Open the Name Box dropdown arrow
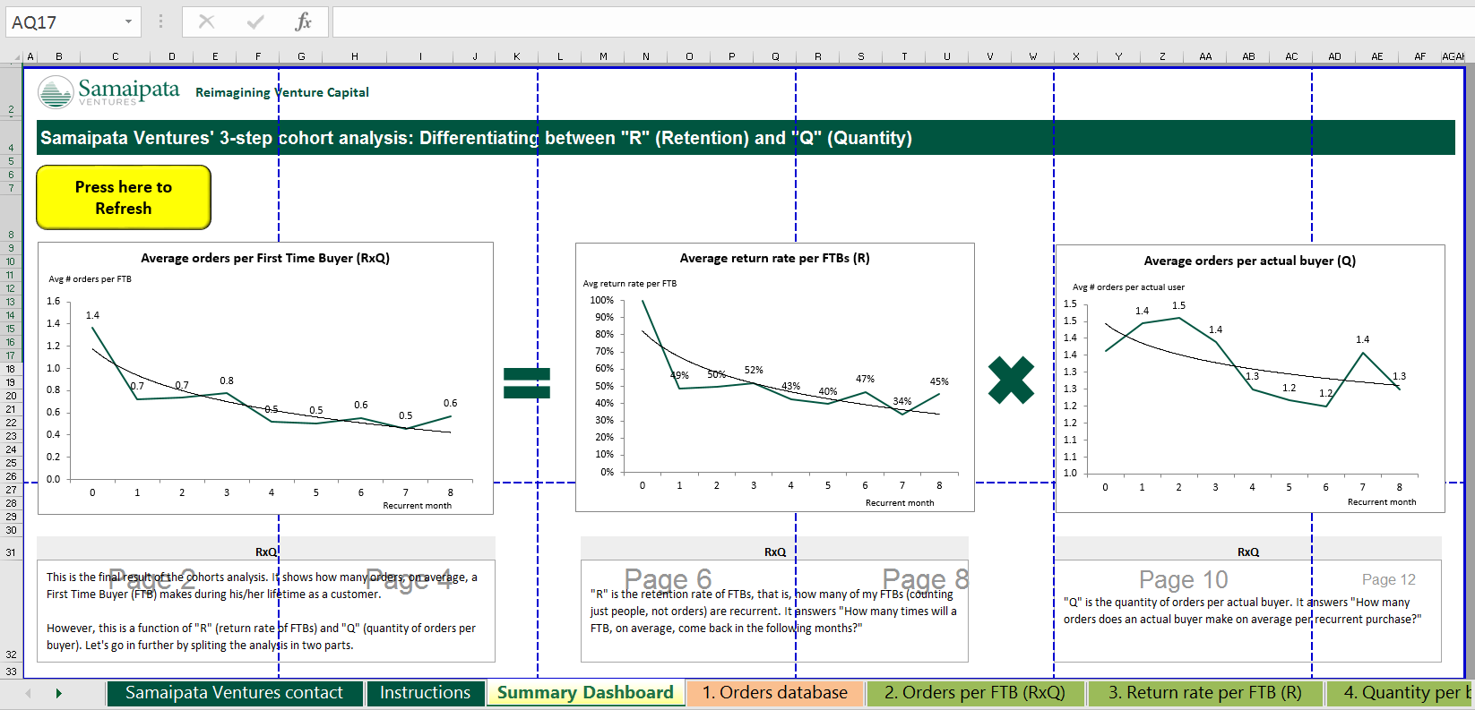 [x=128, y=21]
